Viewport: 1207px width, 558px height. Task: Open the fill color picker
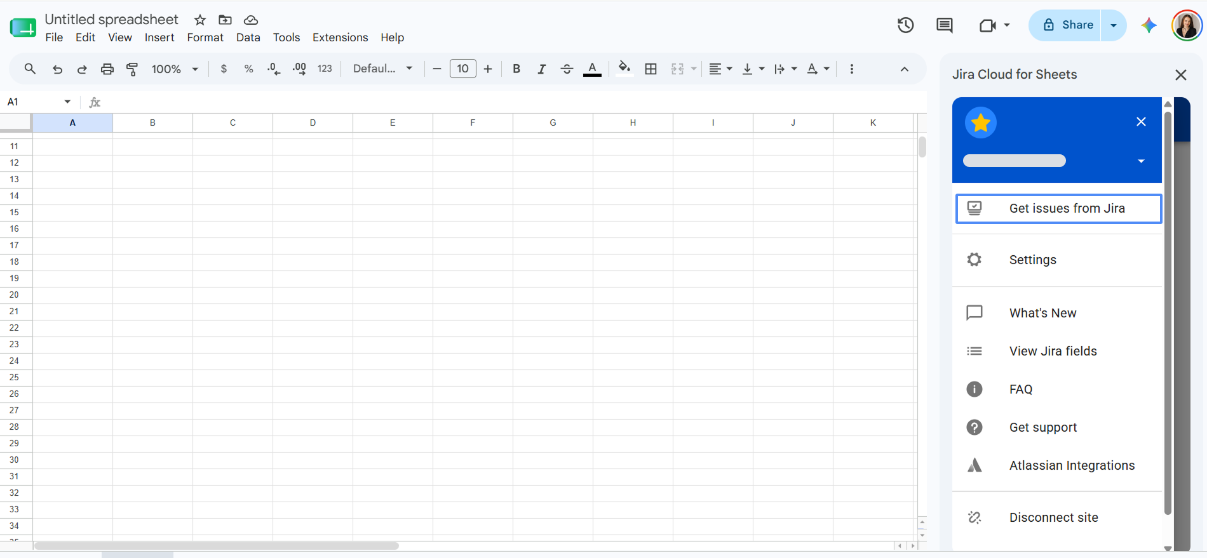point(624,68)
